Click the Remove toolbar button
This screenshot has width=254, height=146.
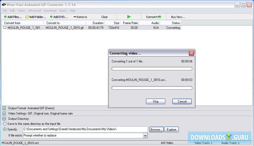[x=80, y=17]
